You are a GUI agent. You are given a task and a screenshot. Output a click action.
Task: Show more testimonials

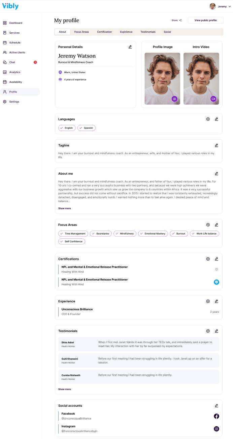[x=64, y=389]
